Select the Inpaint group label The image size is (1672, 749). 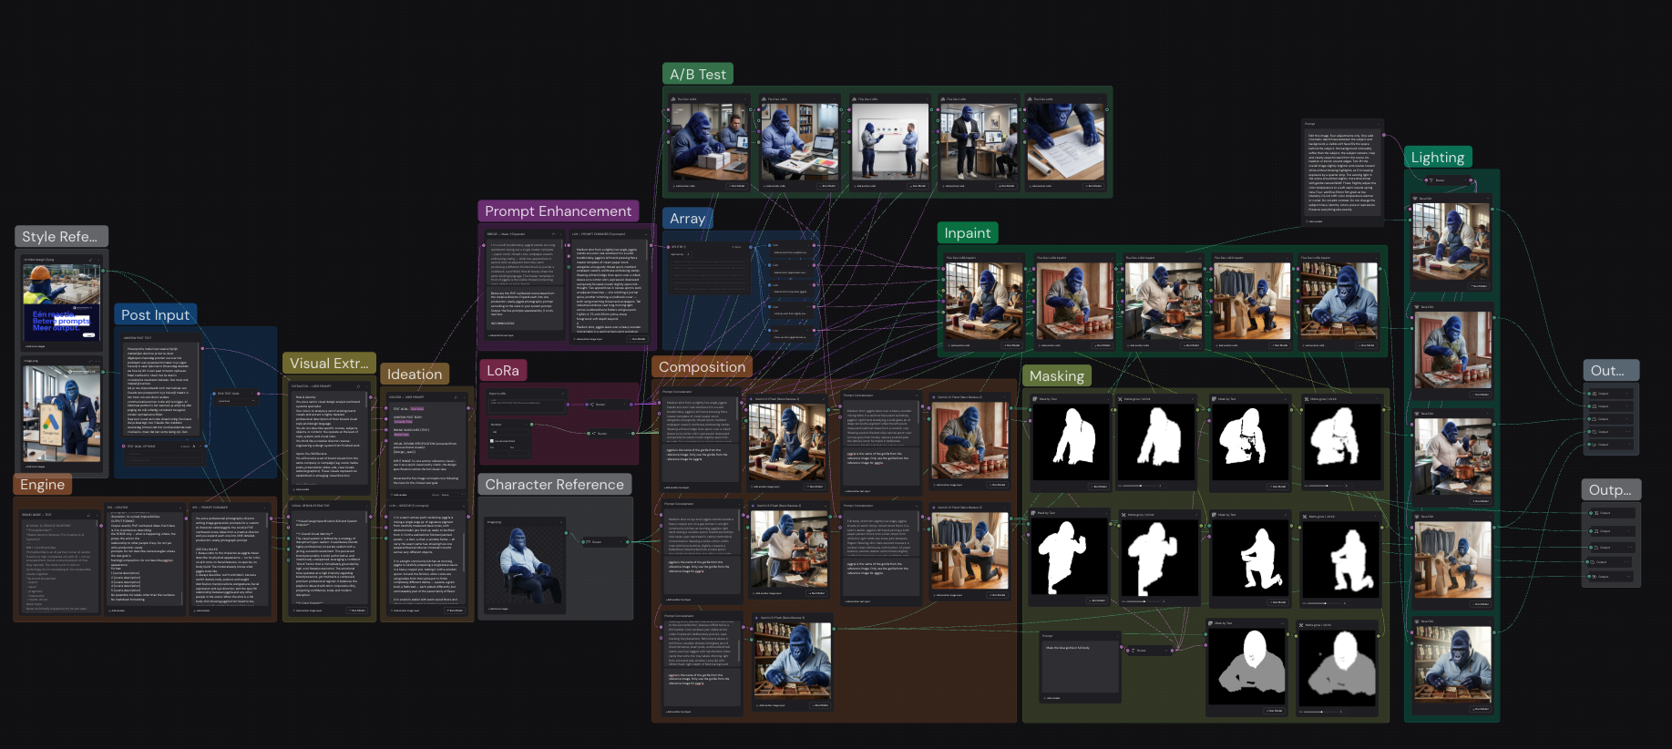[967, 232]
